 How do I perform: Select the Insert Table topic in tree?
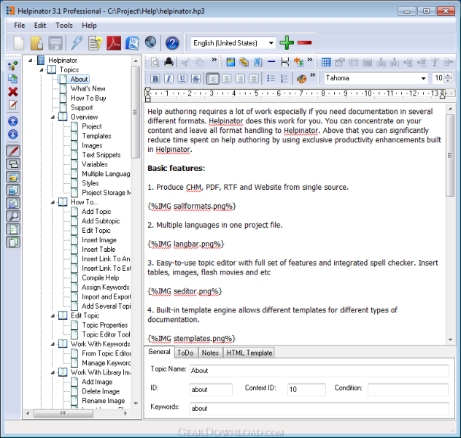click(x=98, y=250)
